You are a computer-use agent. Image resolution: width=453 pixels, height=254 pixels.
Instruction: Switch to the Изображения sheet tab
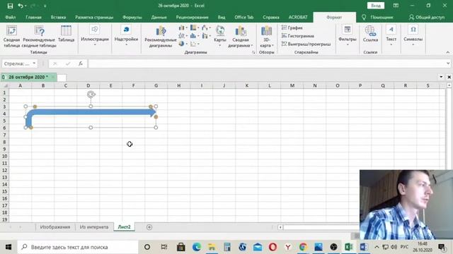click(x=55, y=227)
